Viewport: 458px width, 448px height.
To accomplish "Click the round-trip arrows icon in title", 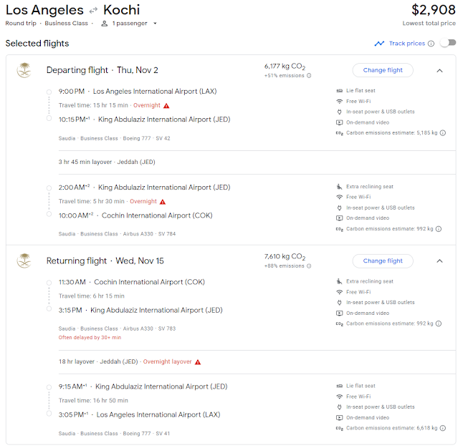I will point(93,11).
